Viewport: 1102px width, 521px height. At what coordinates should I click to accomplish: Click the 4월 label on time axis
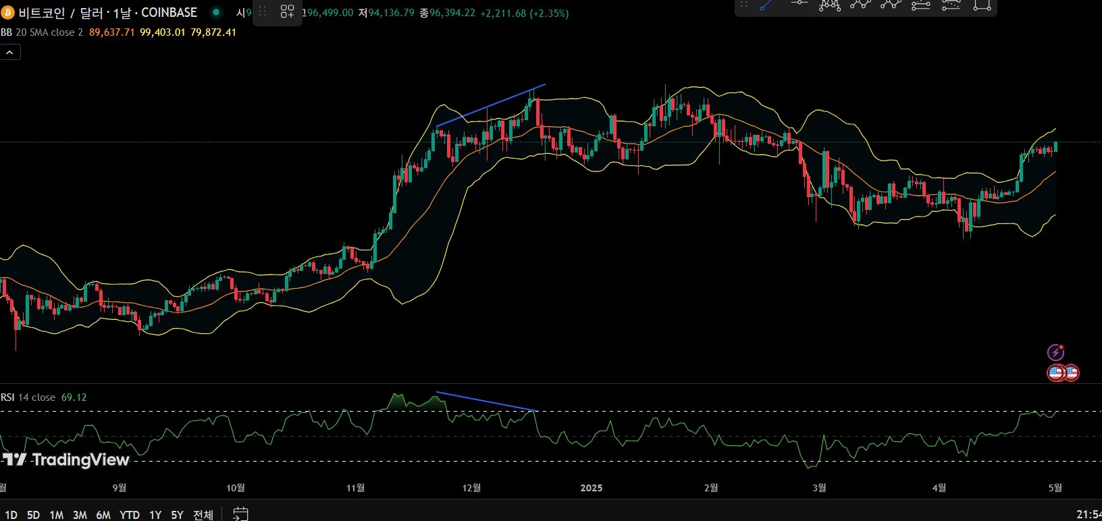point(939,488)
